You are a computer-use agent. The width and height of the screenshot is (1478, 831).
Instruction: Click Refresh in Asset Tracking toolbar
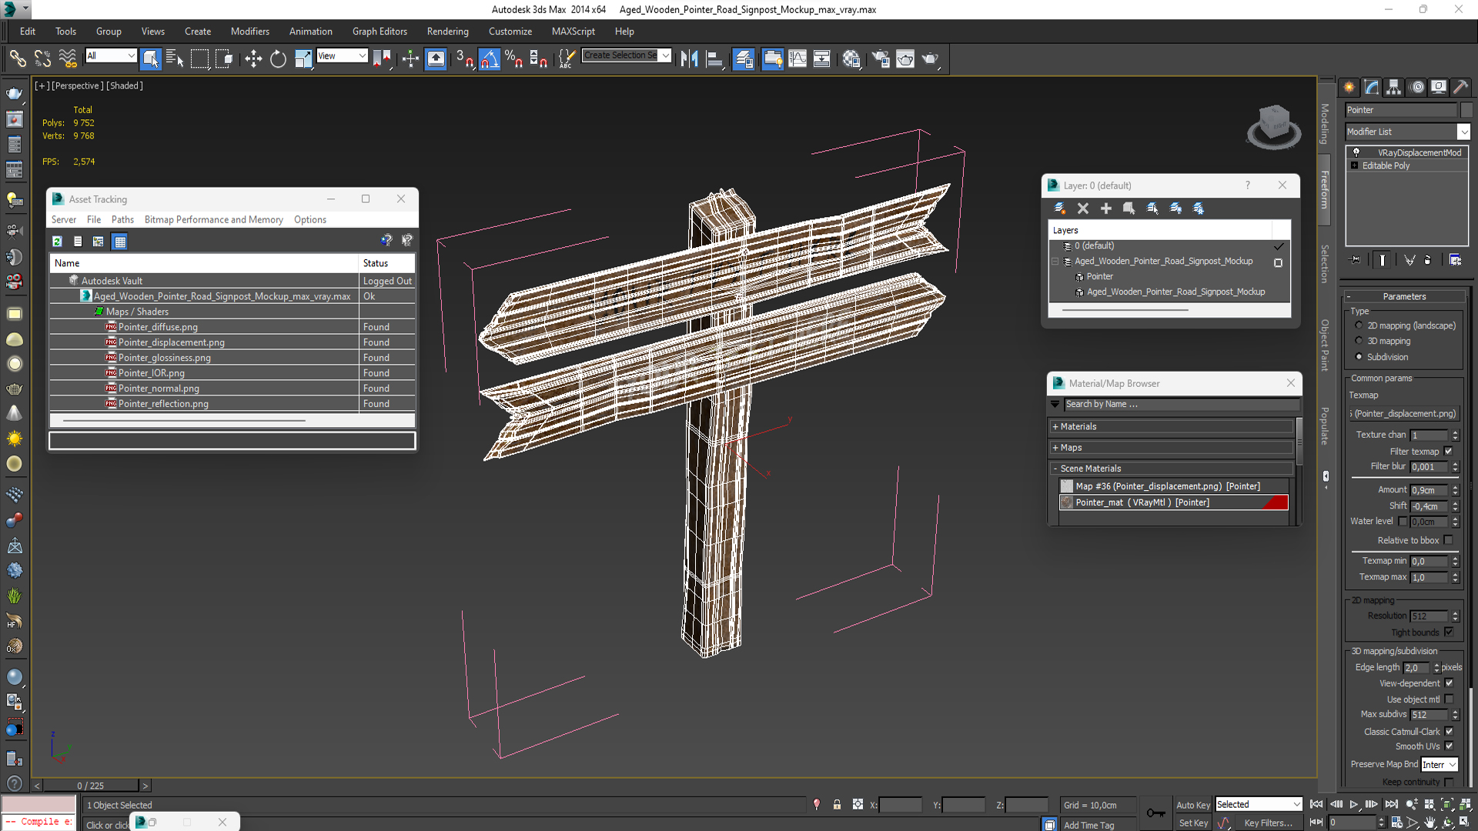pos(57,241)
